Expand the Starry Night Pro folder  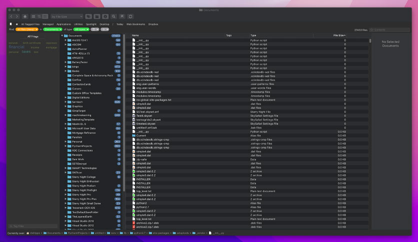(65, 194)
